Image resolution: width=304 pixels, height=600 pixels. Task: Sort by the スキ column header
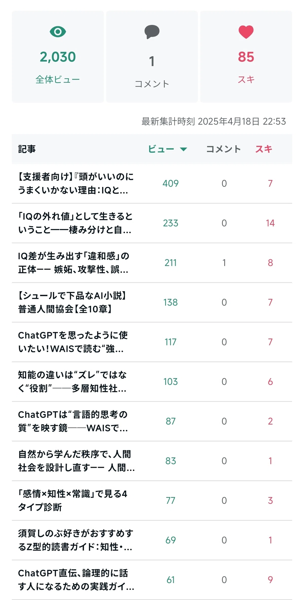(264, 149)
